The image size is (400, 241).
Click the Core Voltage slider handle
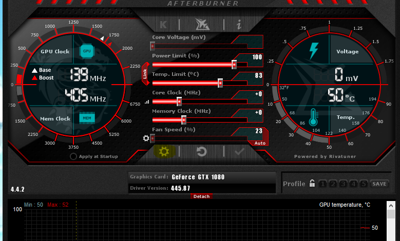tap(153, 46)
